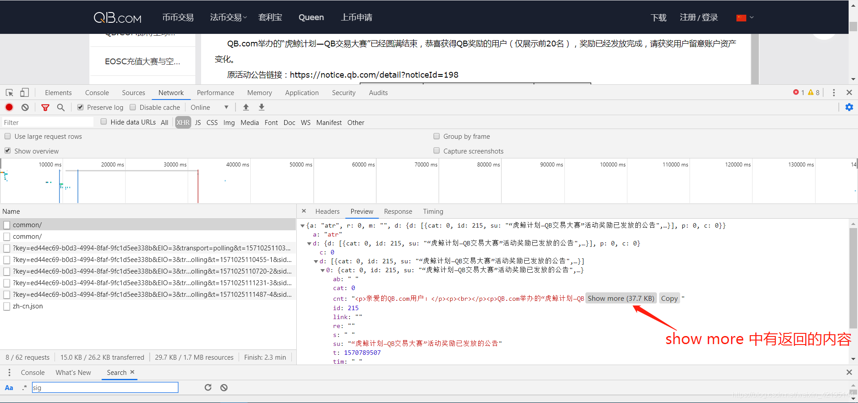Activate the inspect element picker icon

tap(9, 92)
